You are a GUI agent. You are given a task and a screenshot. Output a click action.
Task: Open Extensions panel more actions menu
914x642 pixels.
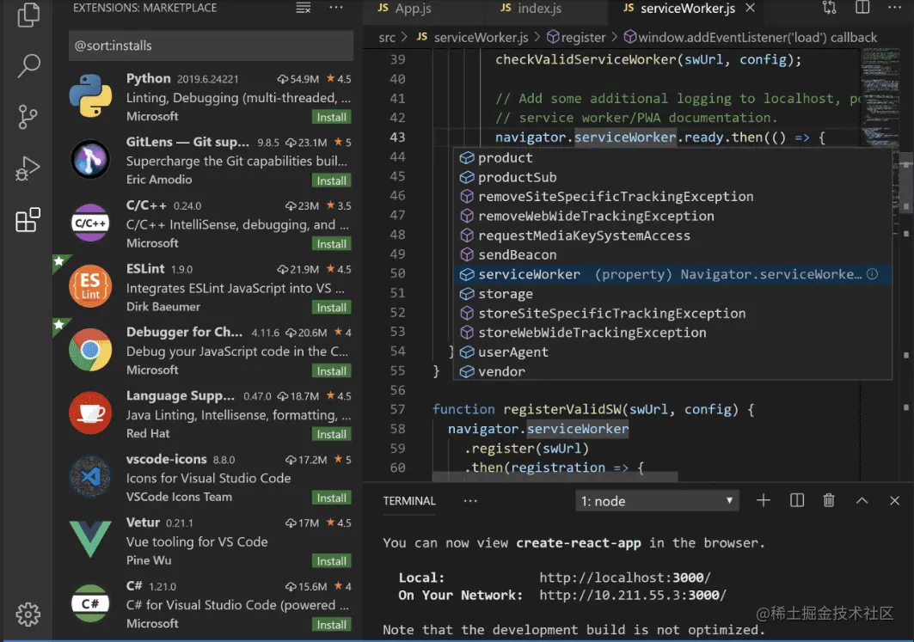[x=336, y=8]
